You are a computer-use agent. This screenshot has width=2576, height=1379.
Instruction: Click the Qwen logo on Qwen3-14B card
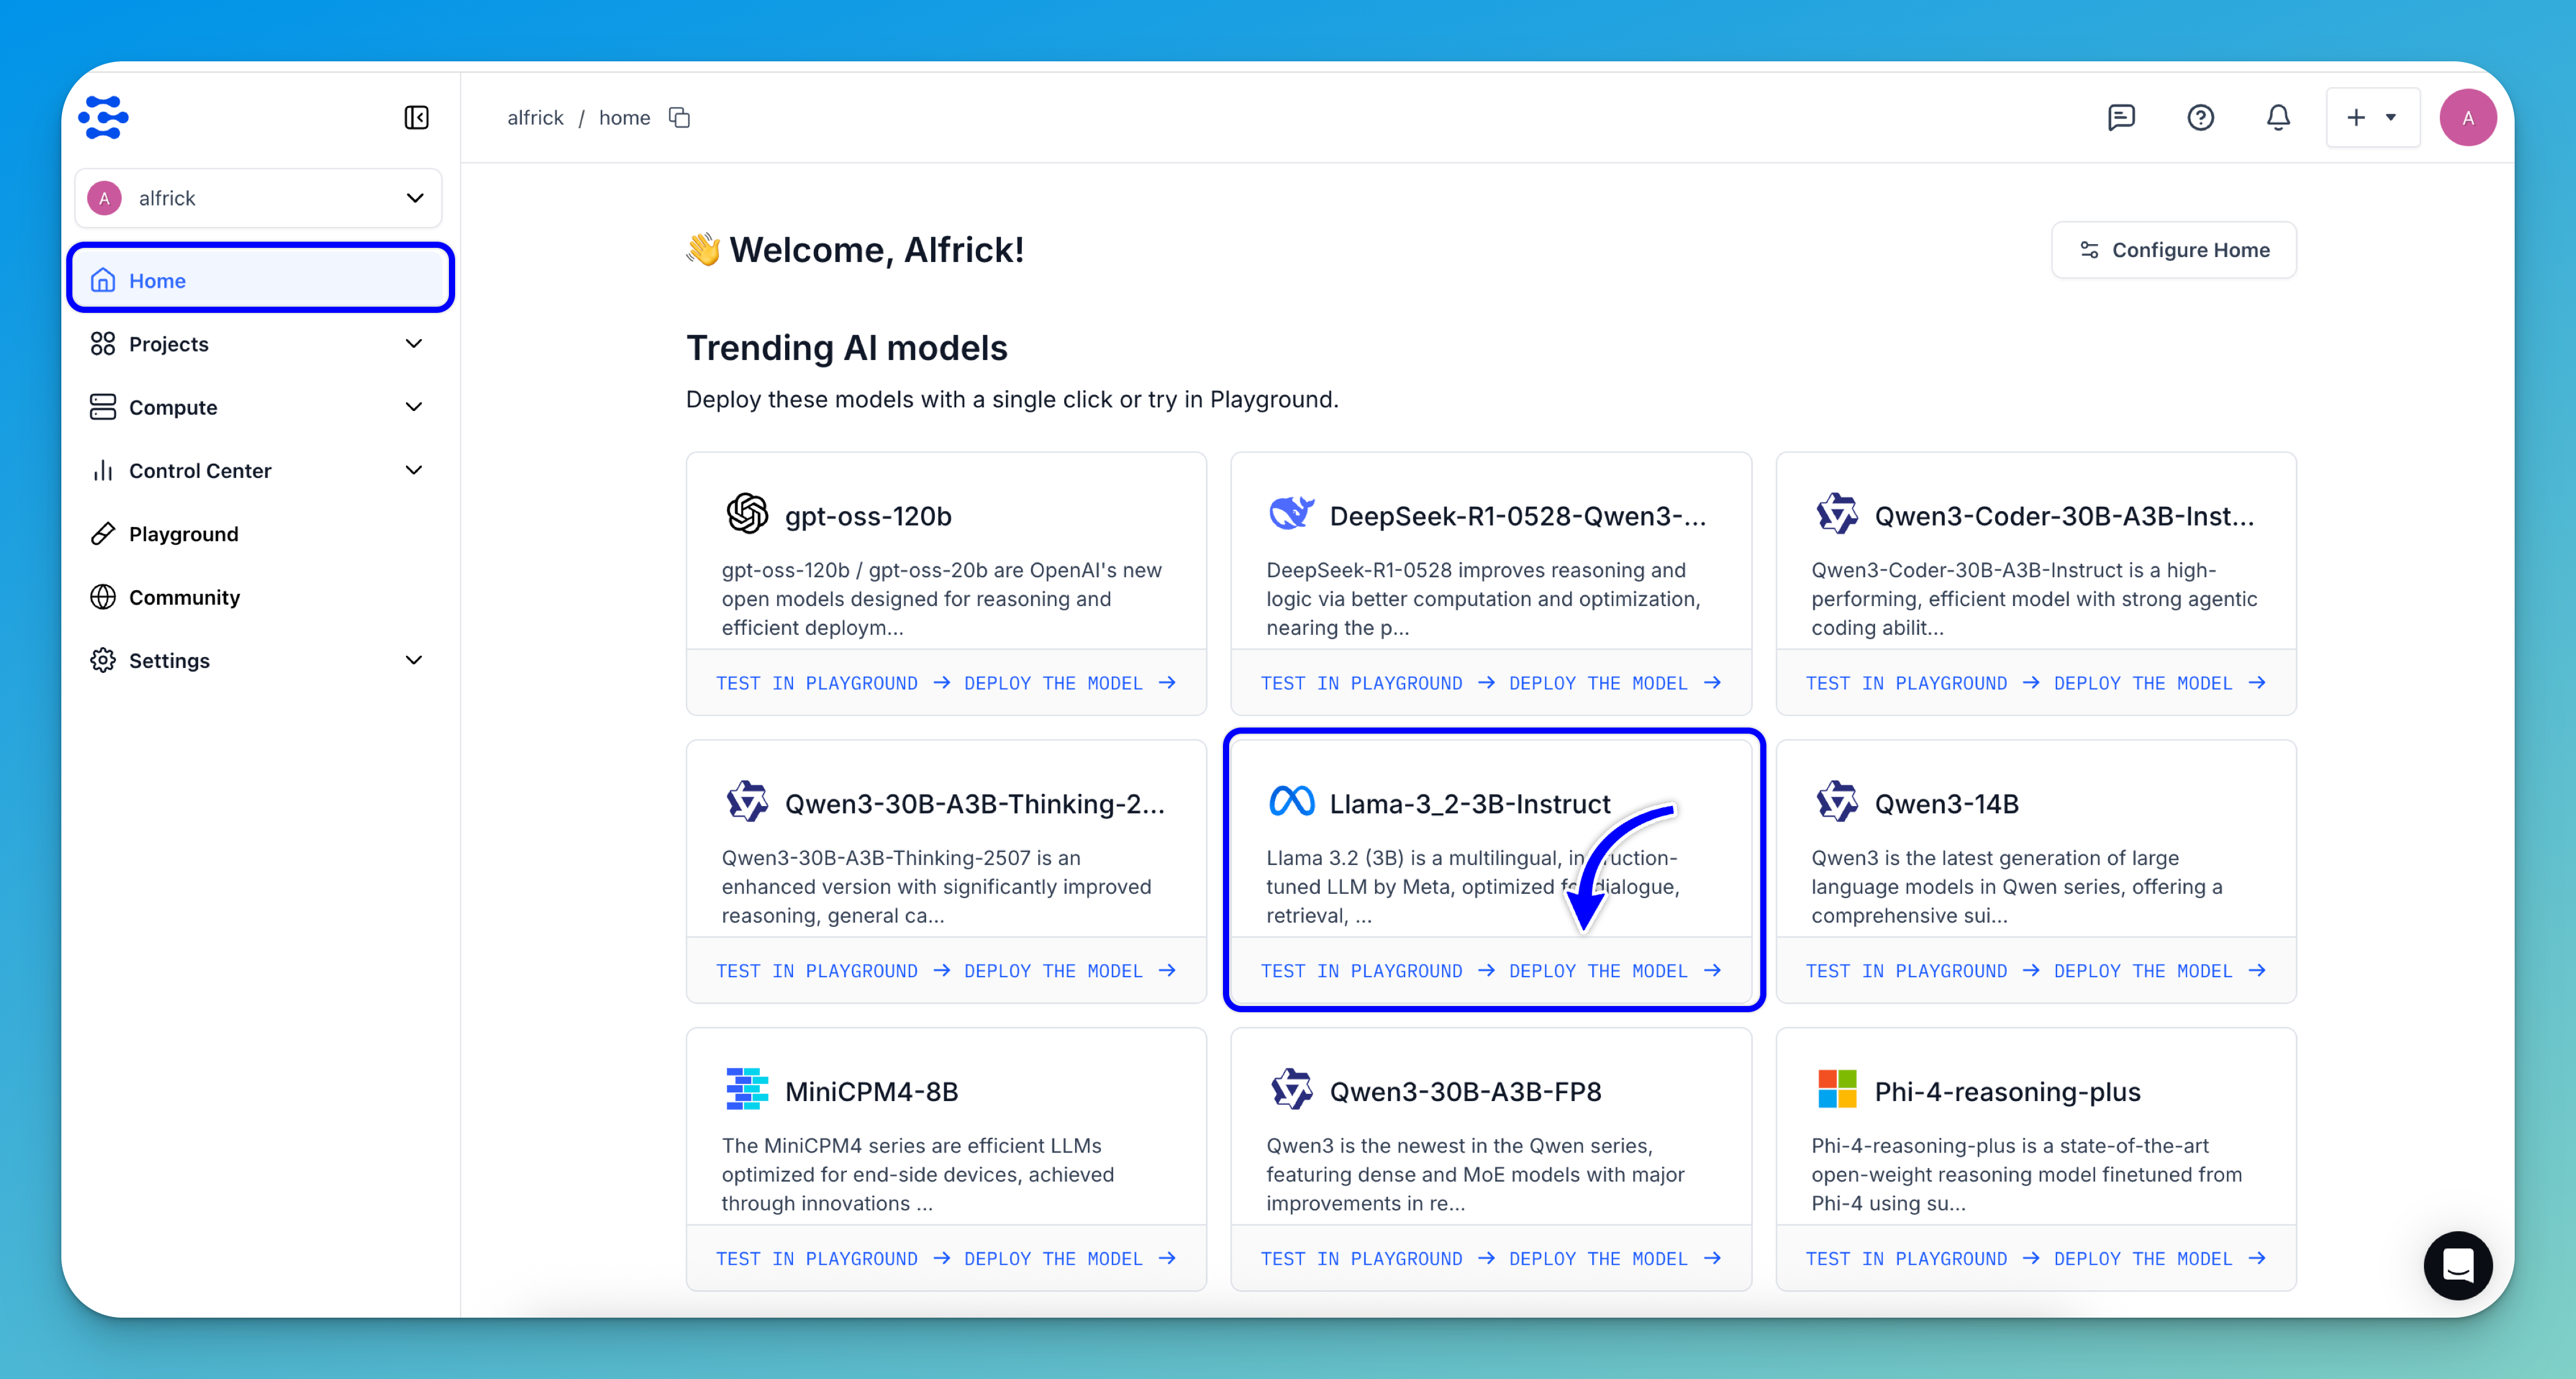click(1836, 802)
